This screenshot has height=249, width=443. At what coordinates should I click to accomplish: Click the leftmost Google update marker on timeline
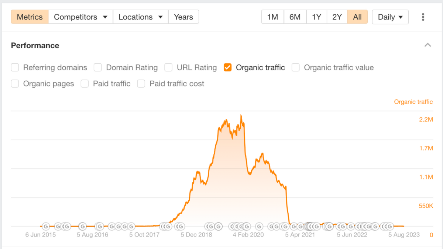[46, 226]
